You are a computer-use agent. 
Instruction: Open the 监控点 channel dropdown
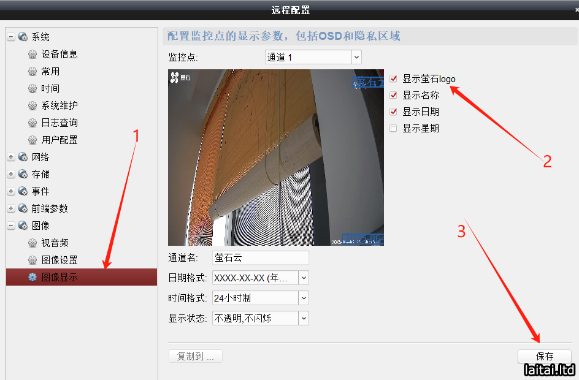click(313, 57)
